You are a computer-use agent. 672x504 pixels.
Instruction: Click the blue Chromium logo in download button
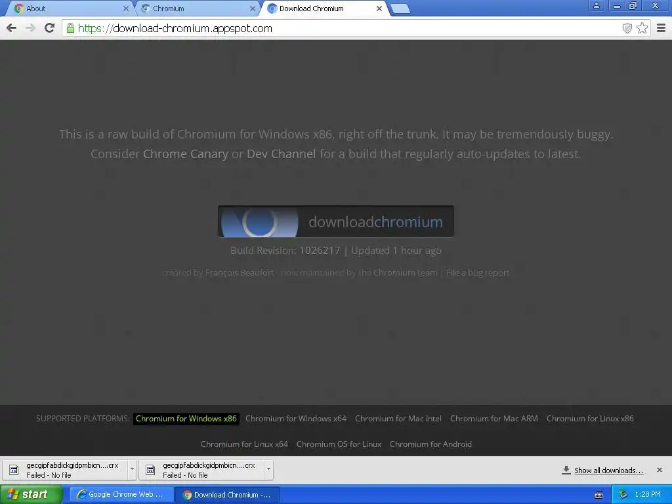coord(260,222)
